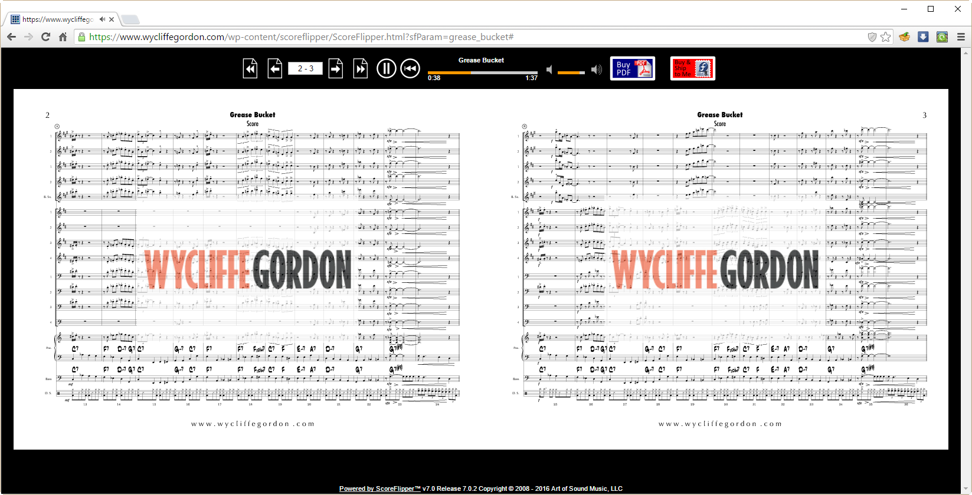Click www.wycliffegordon.com footer on right page

720,424
